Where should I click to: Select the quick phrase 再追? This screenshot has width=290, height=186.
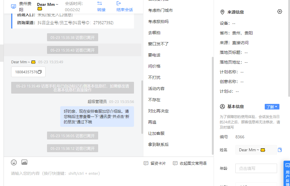152,122
